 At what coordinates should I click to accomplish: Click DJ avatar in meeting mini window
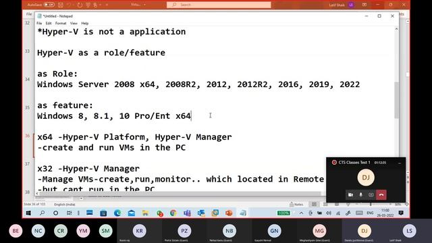click(366, 178)
